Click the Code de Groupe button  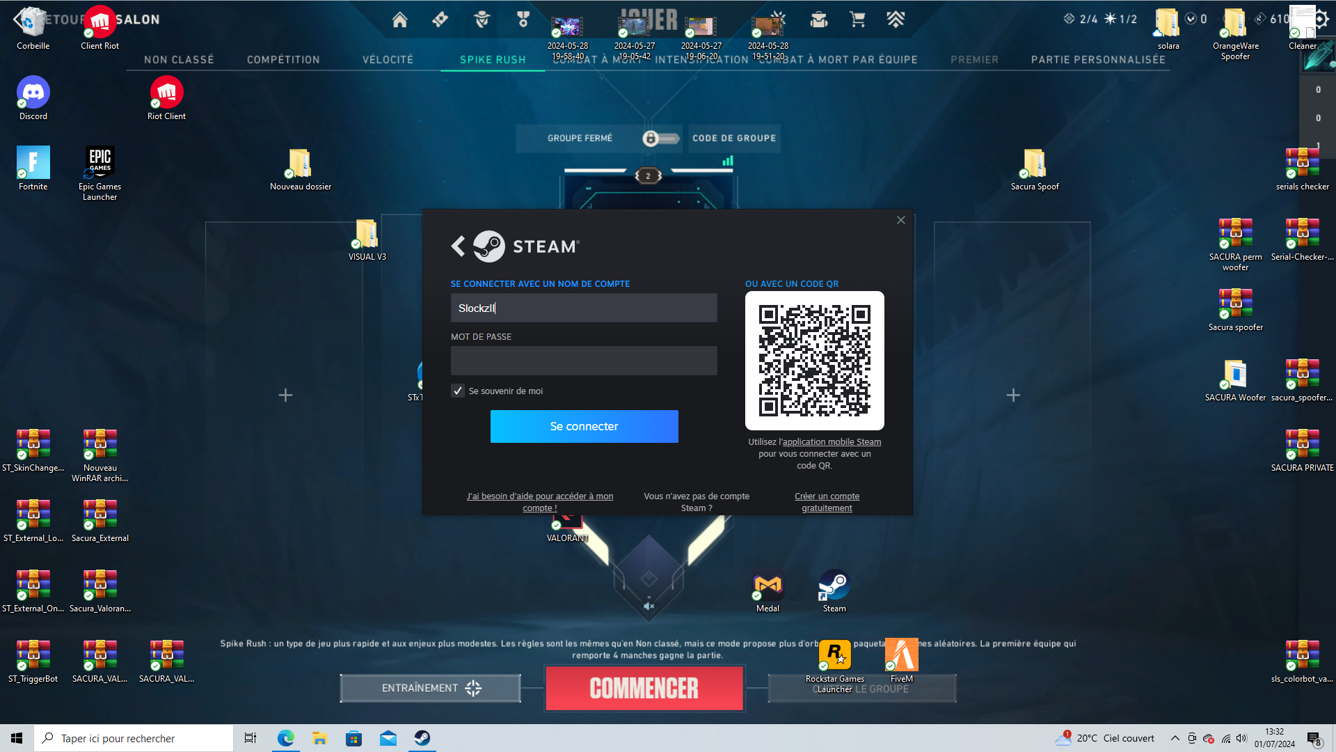734,139
